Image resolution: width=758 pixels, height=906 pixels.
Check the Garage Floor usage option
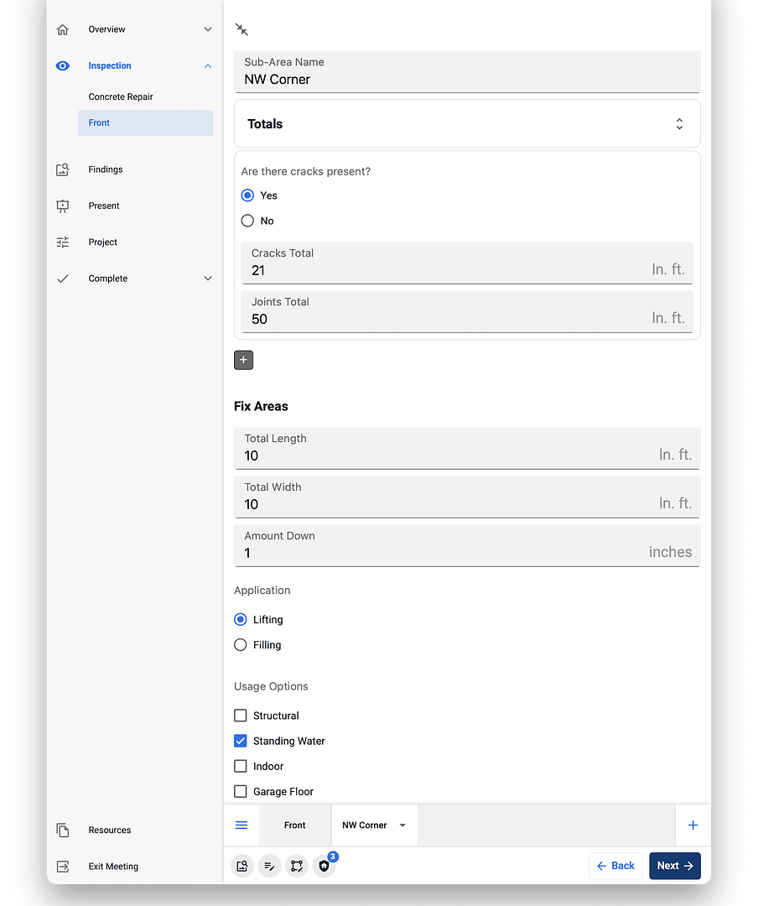tap(241, 792)
